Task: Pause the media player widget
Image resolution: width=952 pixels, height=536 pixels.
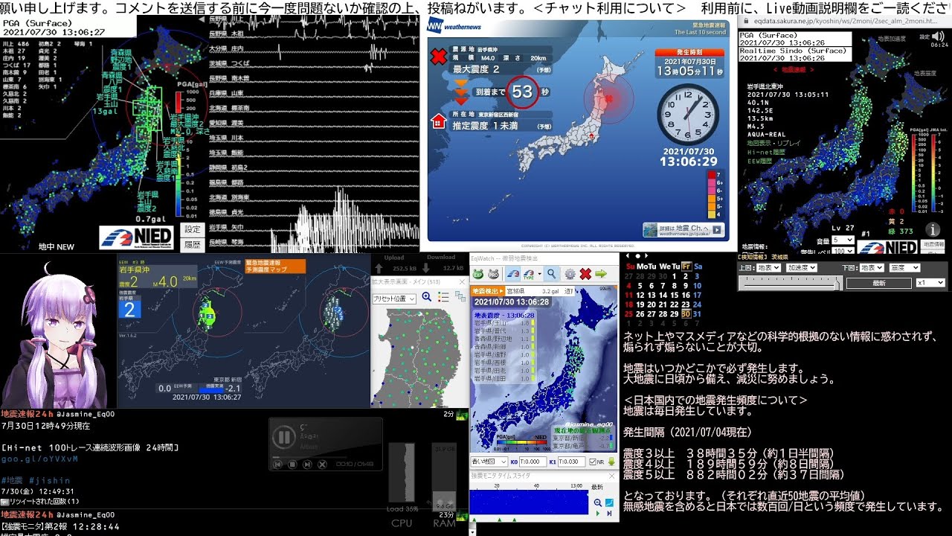Action: (283, 437)
